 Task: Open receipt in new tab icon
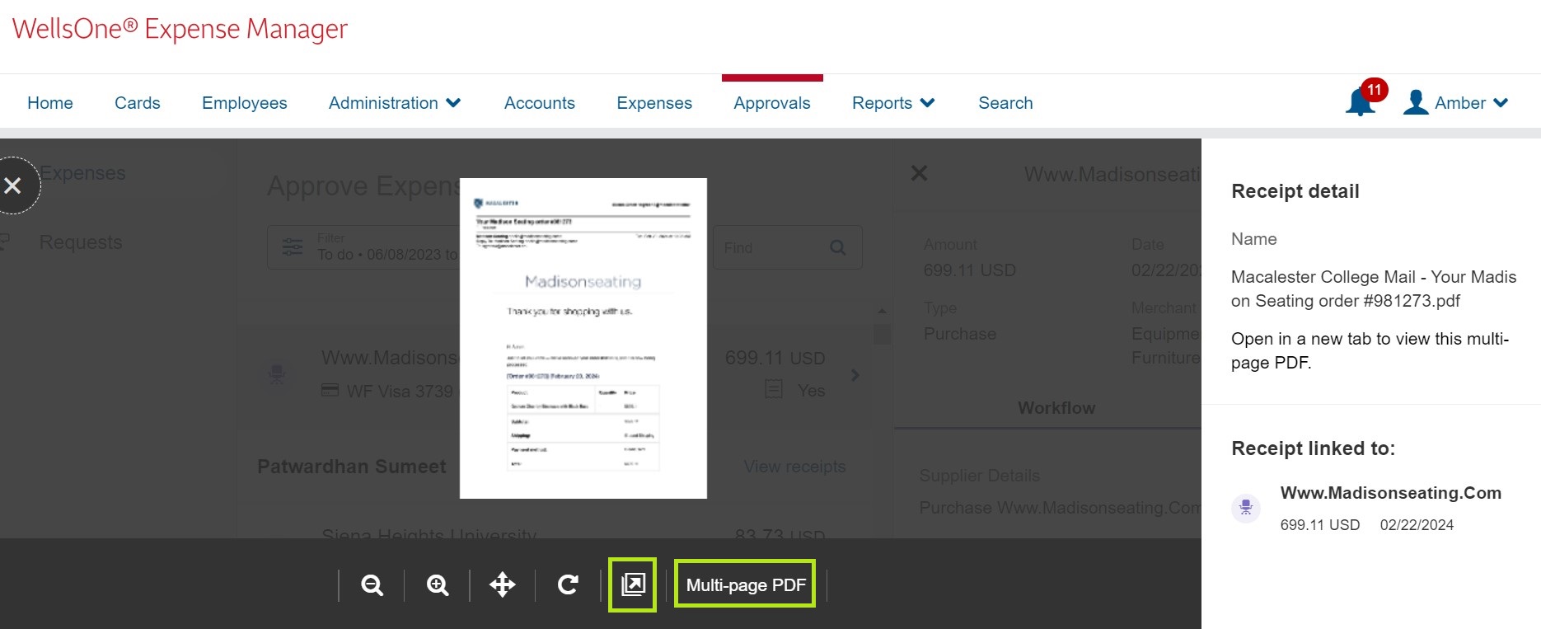[633, 585]
